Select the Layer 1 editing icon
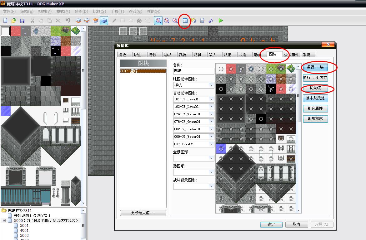The width and height of the screenshot is (366, 240). click(78, 21)
